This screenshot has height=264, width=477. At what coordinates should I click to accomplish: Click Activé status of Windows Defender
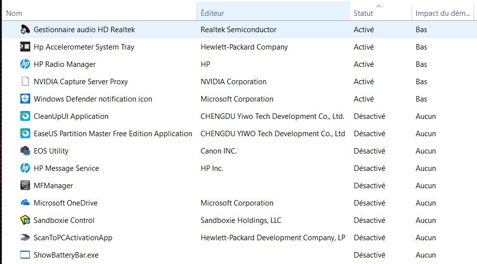click(x=364, y=99)
